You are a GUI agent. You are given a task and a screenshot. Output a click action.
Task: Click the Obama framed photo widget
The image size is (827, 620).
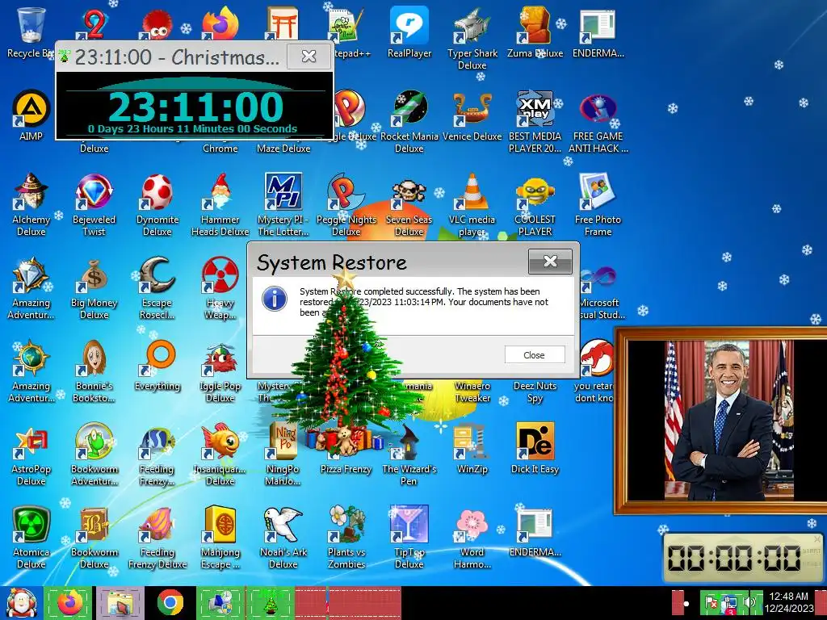point(720,421)
